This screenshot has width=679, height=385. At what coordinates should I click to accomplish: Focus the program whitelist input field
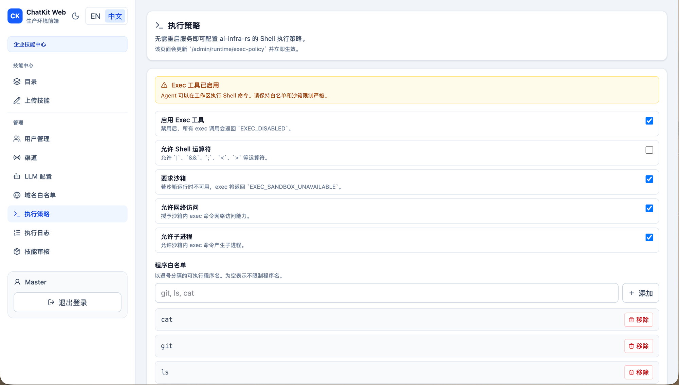pos(386,293)
